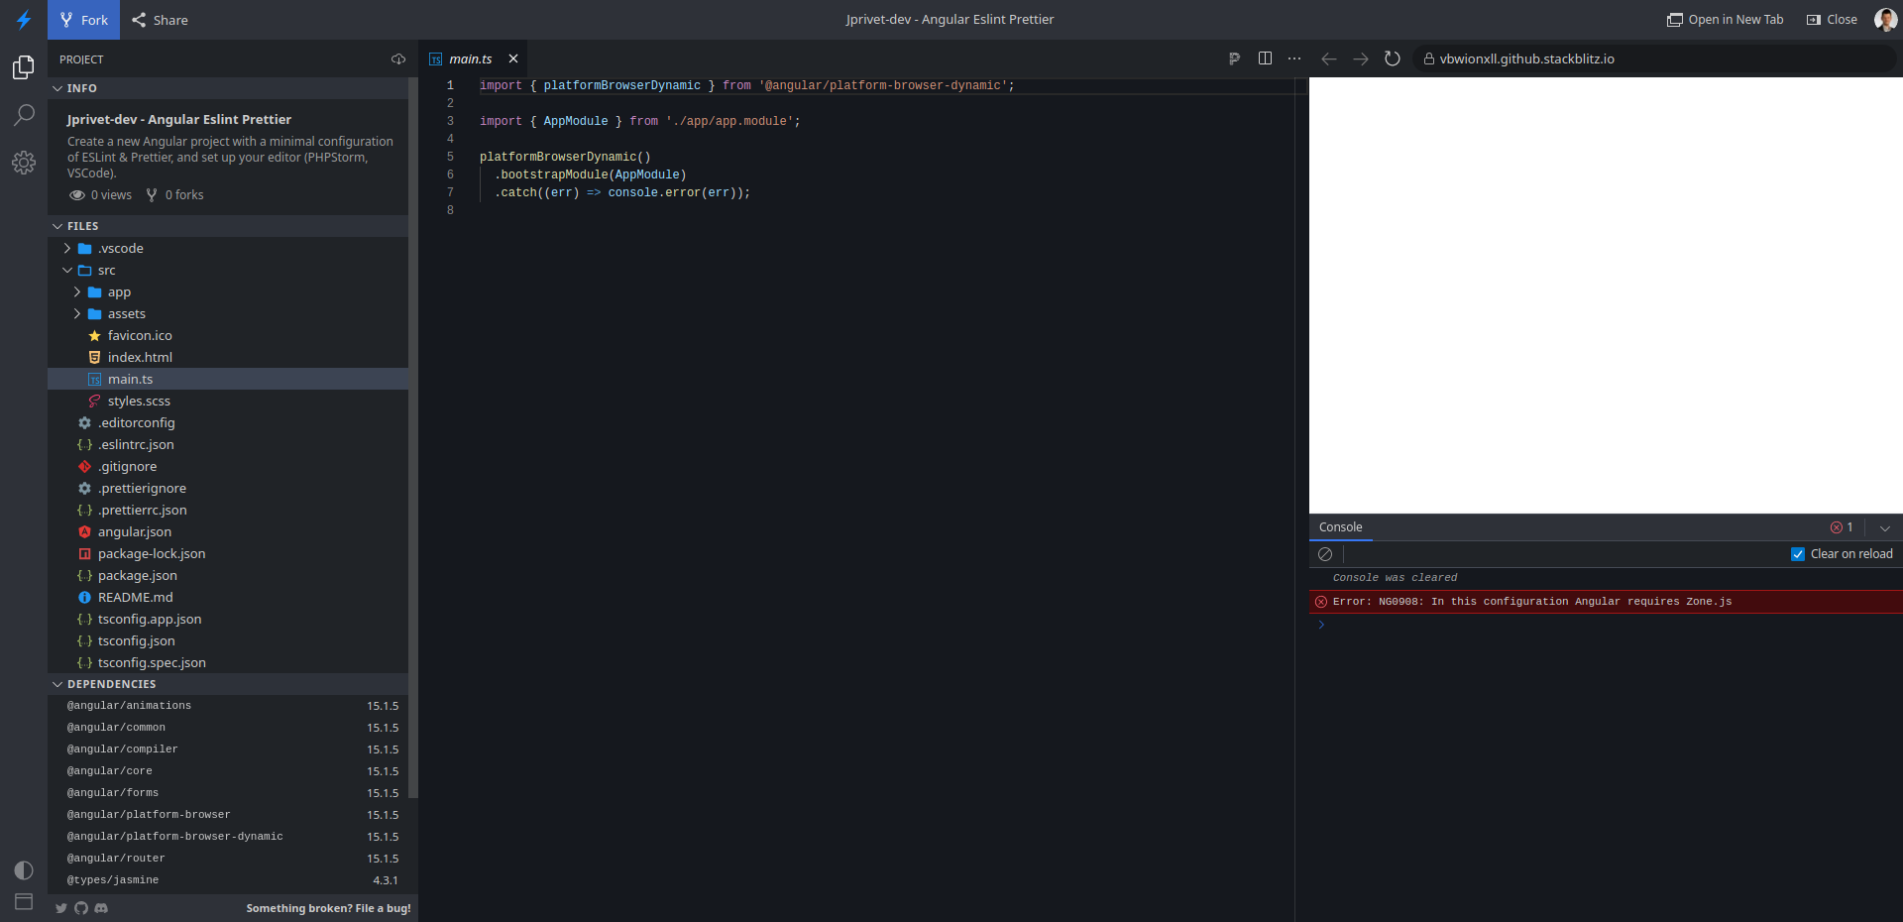This screenshot has height=922, width=1903.
Task: Click the views eye icon in project info
Action: 76,195
